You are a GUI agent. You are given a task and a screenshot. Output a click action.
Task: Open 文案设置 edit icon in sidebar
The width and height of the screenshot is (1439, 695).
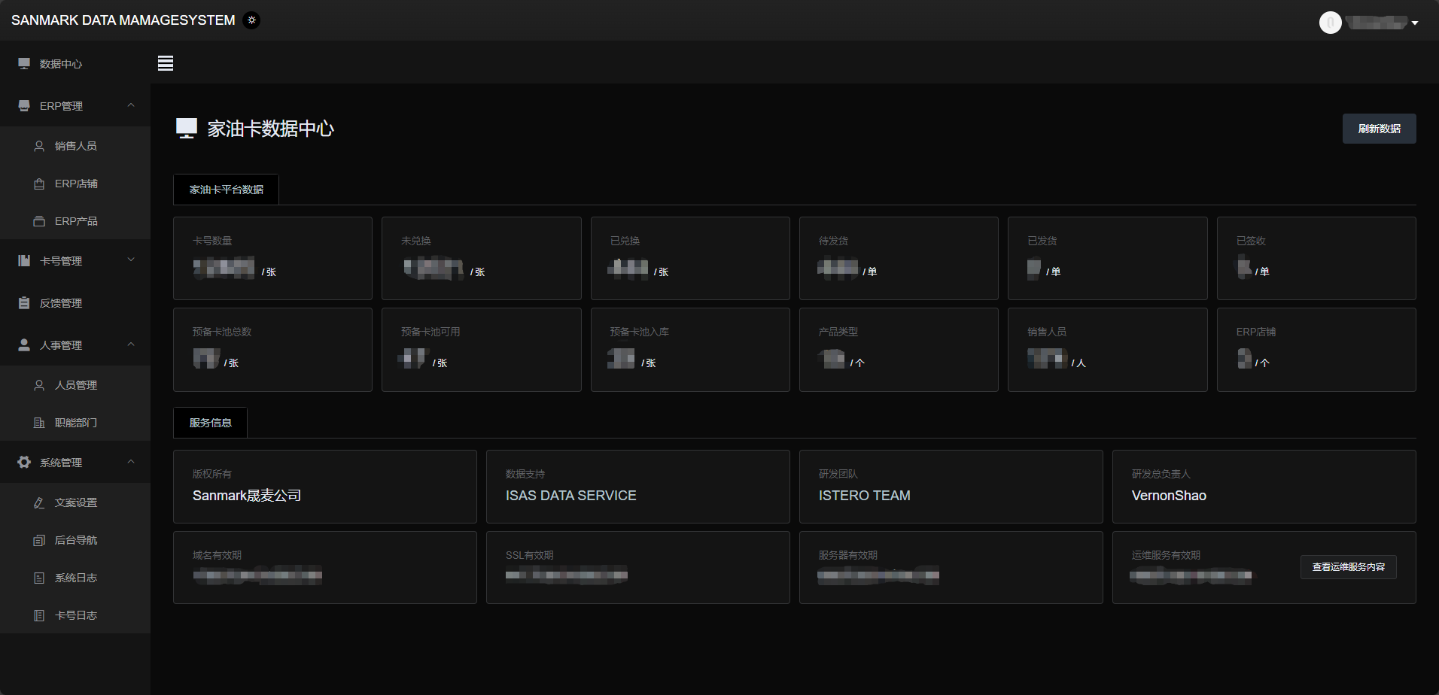tap(39, 502)
